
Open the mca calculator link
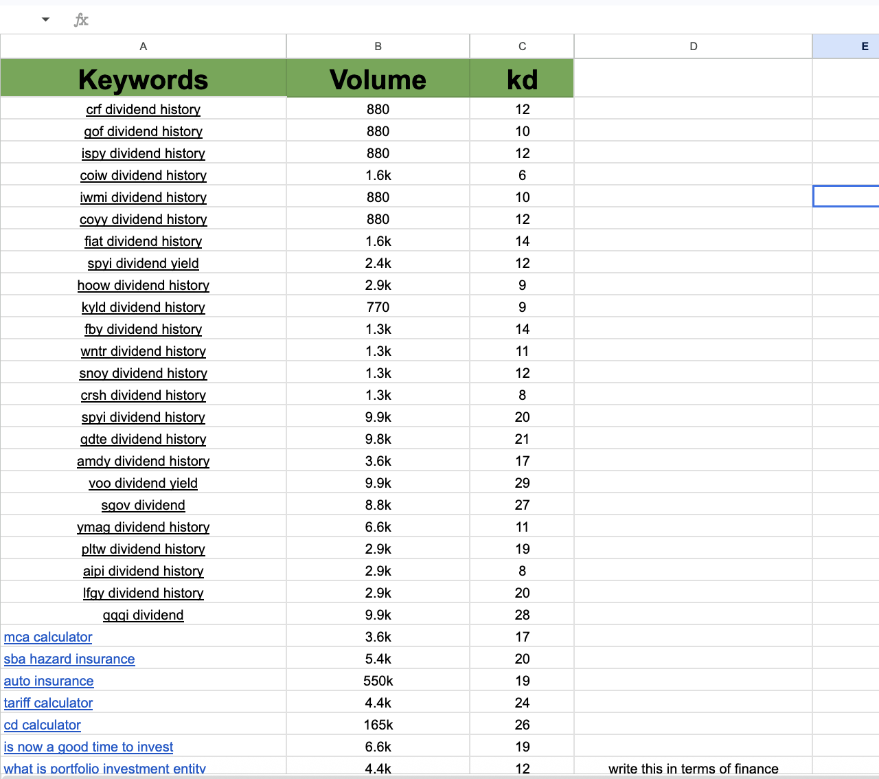(48, 637)
